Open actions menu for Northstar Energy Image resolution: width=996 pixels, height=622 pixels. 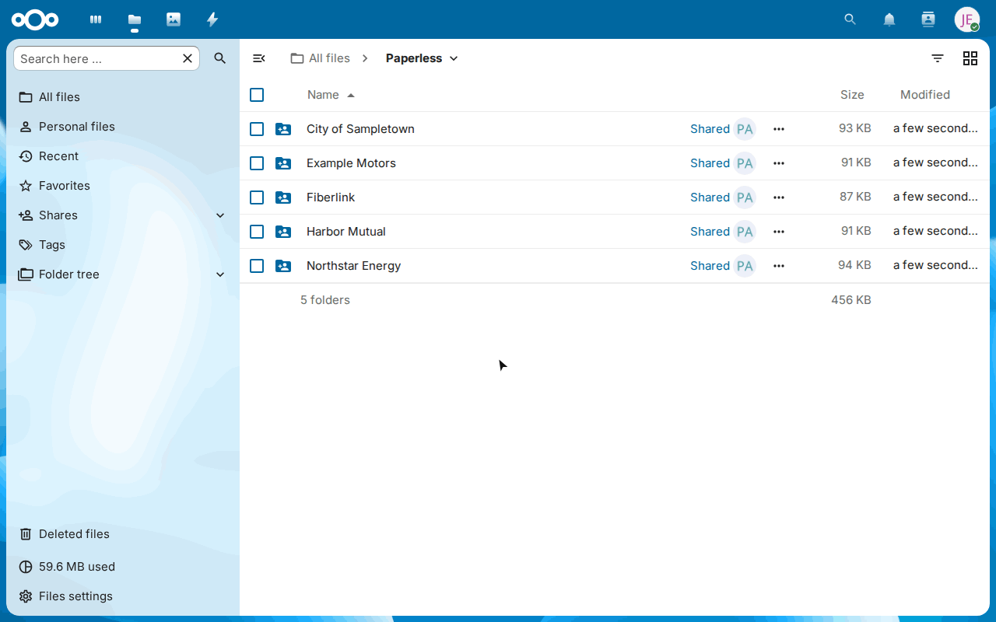click(x=779, y=266)
